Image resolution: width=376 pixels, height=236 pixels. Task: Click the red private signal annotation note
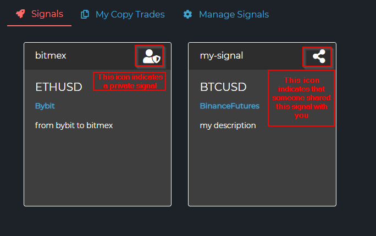pyautogui.click(x=130, y=82)
